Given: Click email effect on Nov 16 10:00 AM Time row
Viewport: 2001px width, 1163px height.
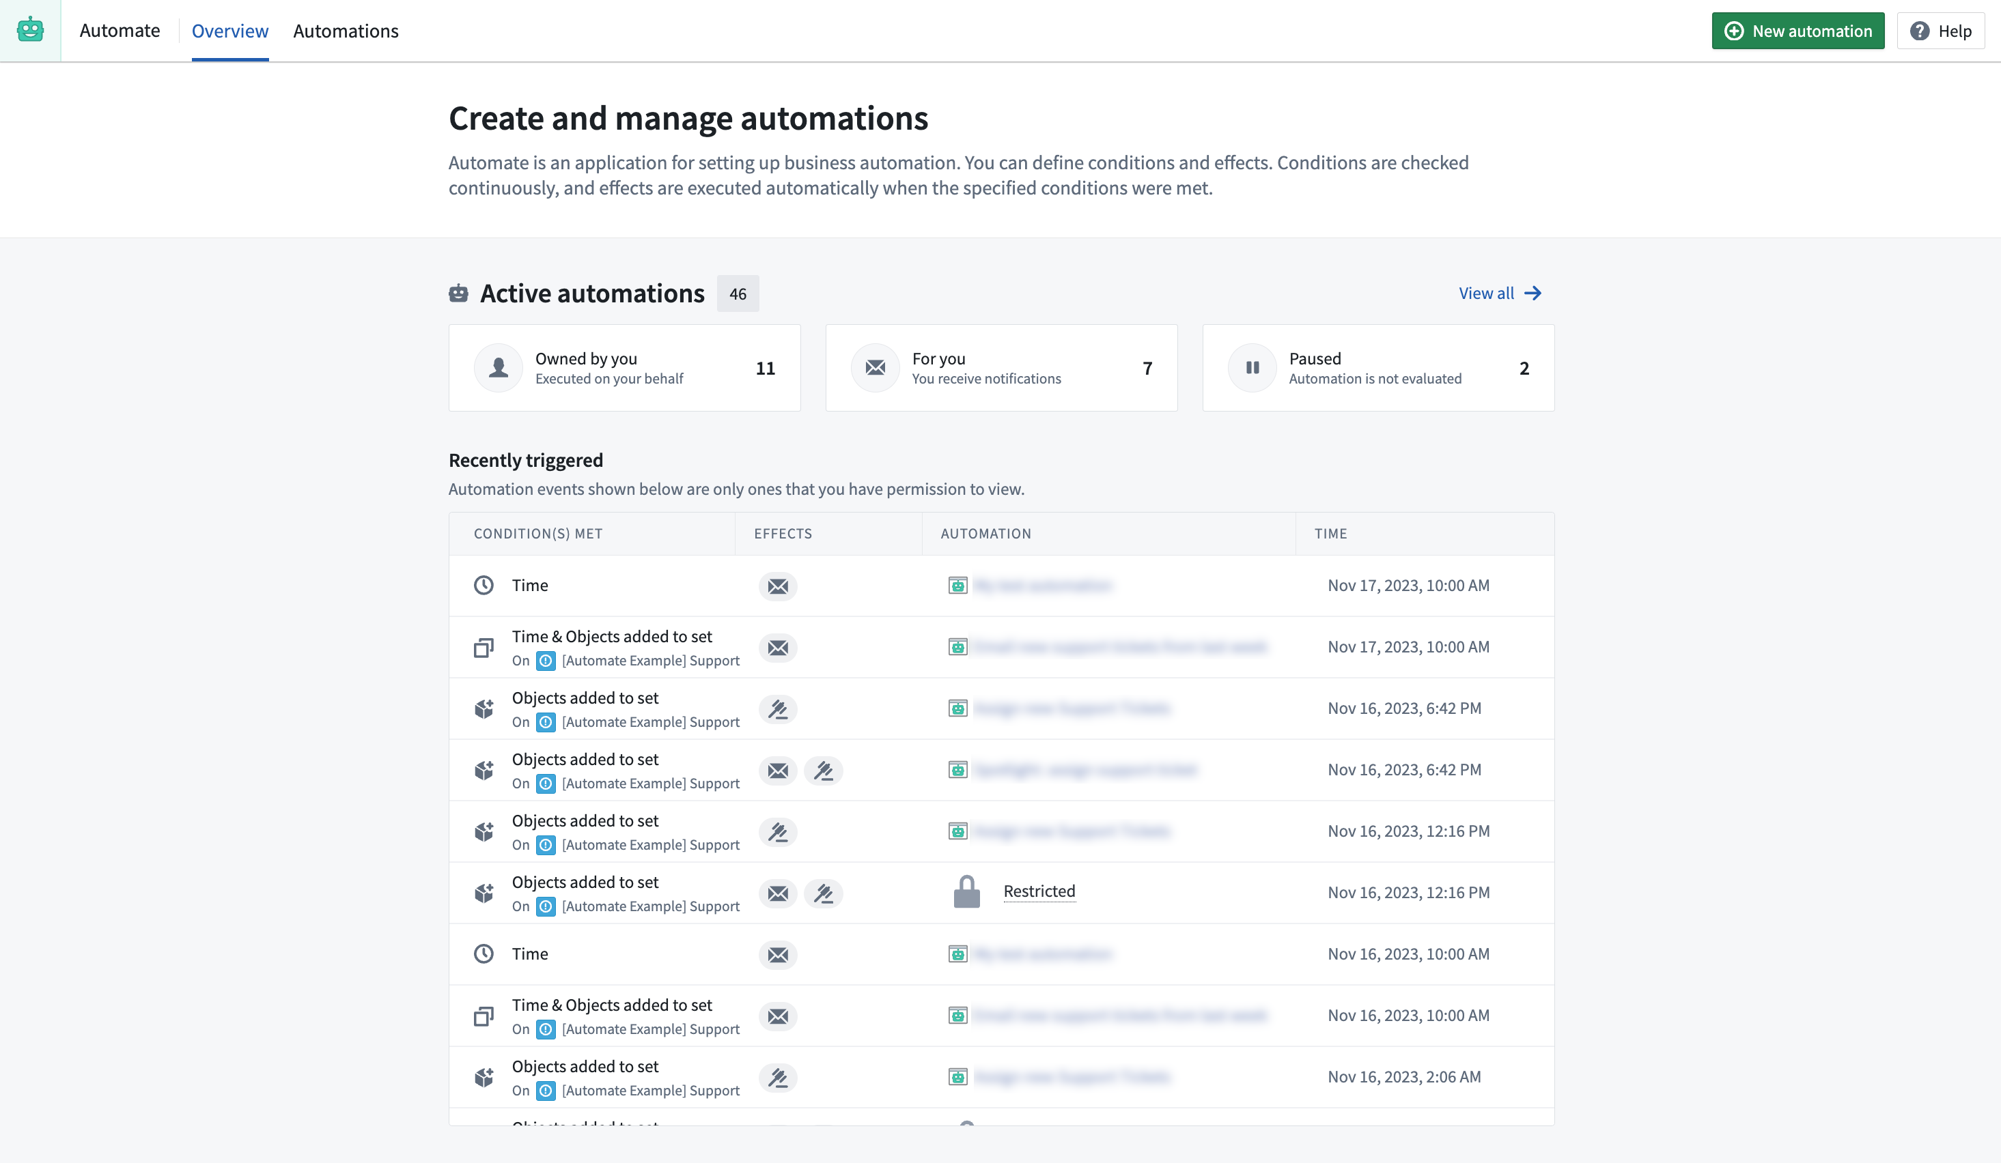Looking at the screenshot, I should [778, 954].
